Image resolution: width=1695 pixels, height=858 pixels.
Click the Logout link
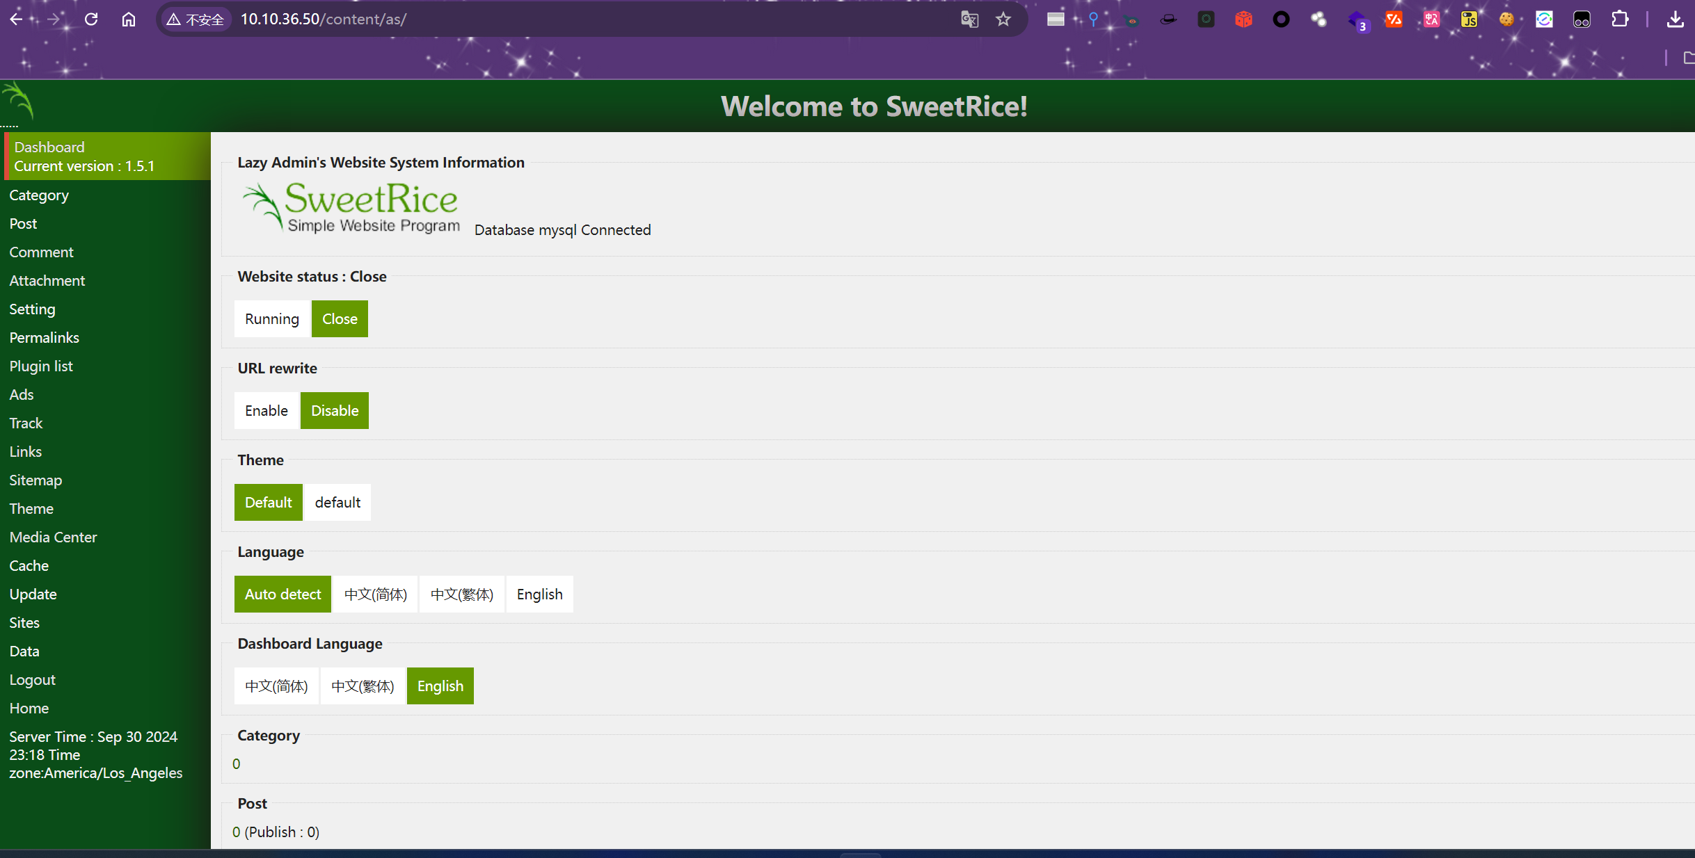pyautogui.click(x=32, y=680)
